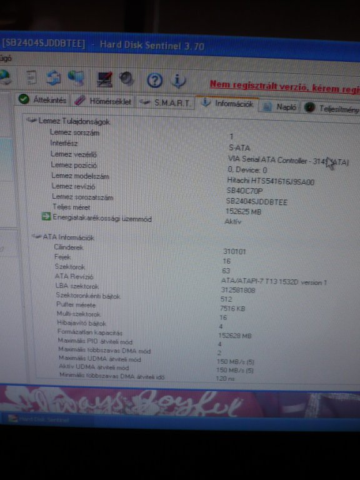Click the Szektoronkénti bájtok label
The height and width of the screenshot is (480, 360).
coord(88,296)
